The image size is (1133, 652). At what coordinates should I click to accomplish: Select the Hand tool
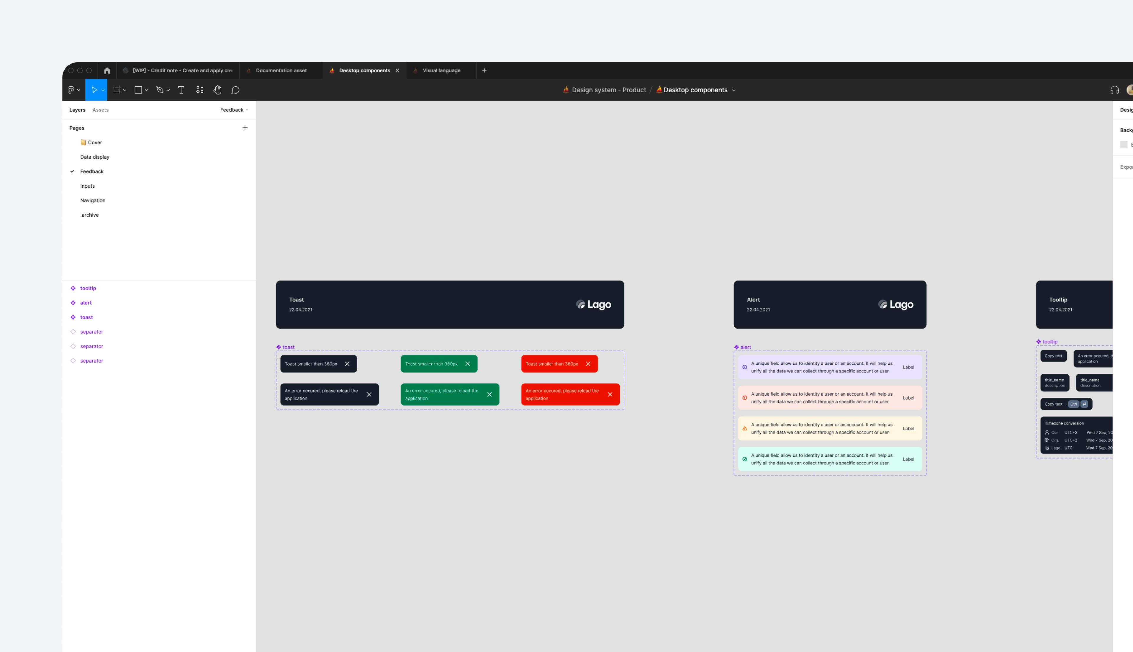pos(217,90)
